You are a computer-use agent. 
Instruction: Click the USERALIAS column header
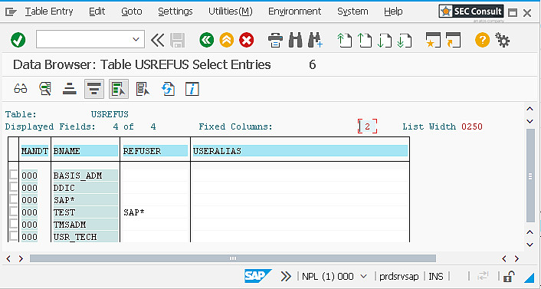[300, 151]
